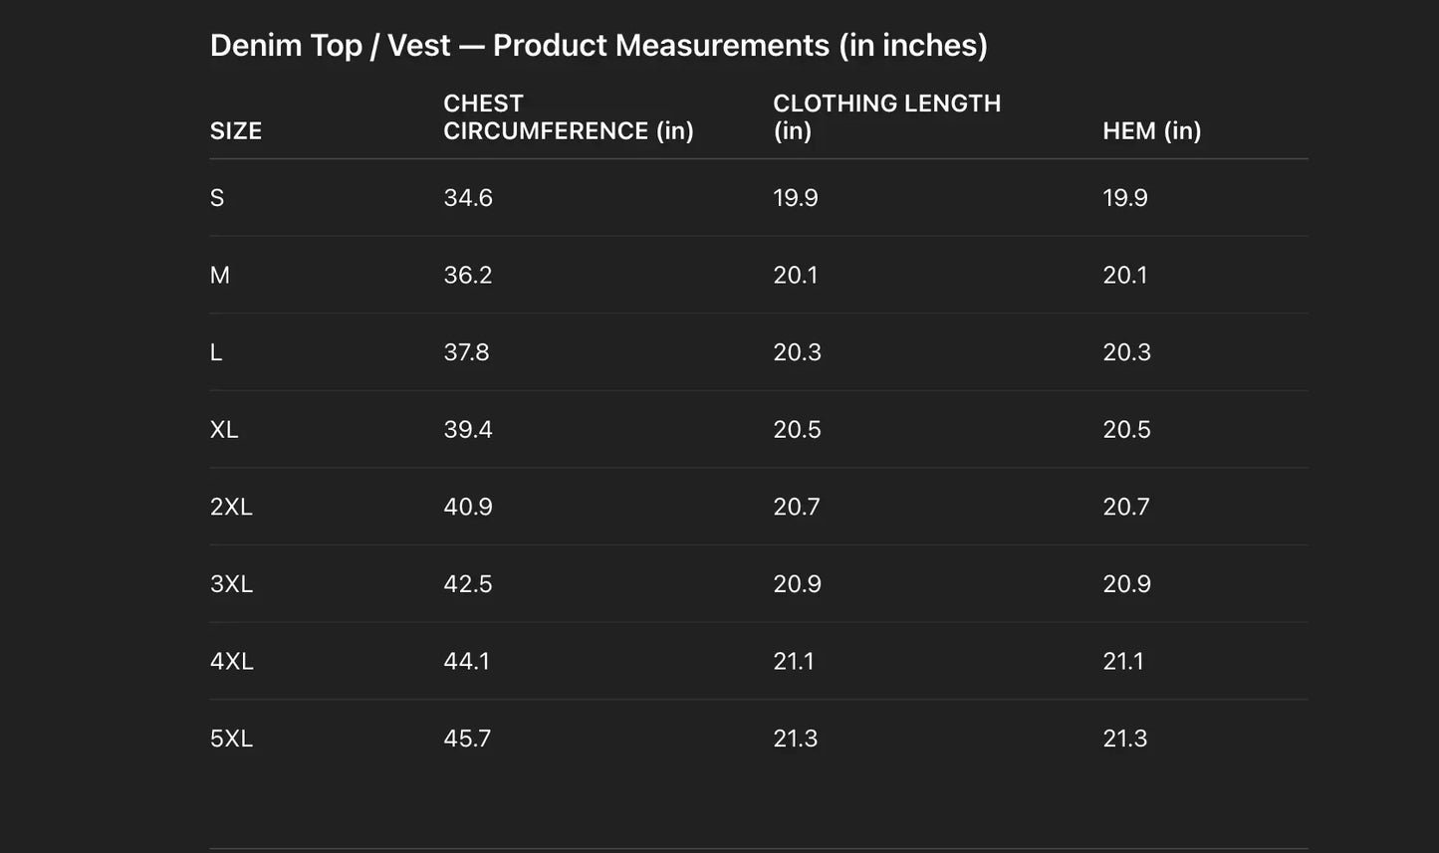Select chest circumference value 36.2
The height and width of the screenshot is (853, 1439).
(468, 276)
